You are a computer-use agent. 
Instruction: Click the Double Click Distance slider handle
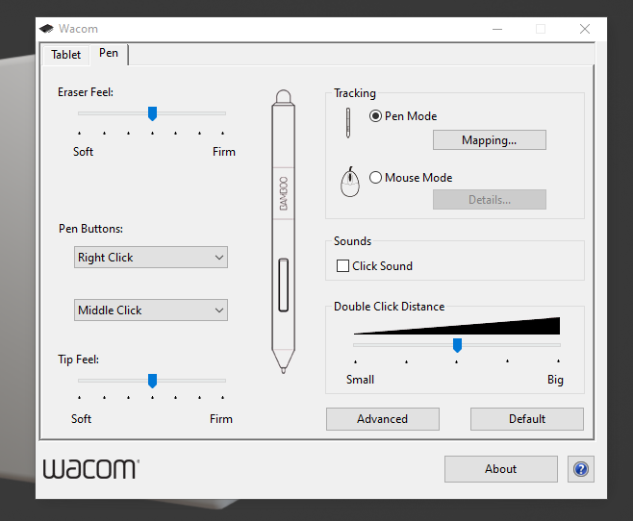pos(457,345)
